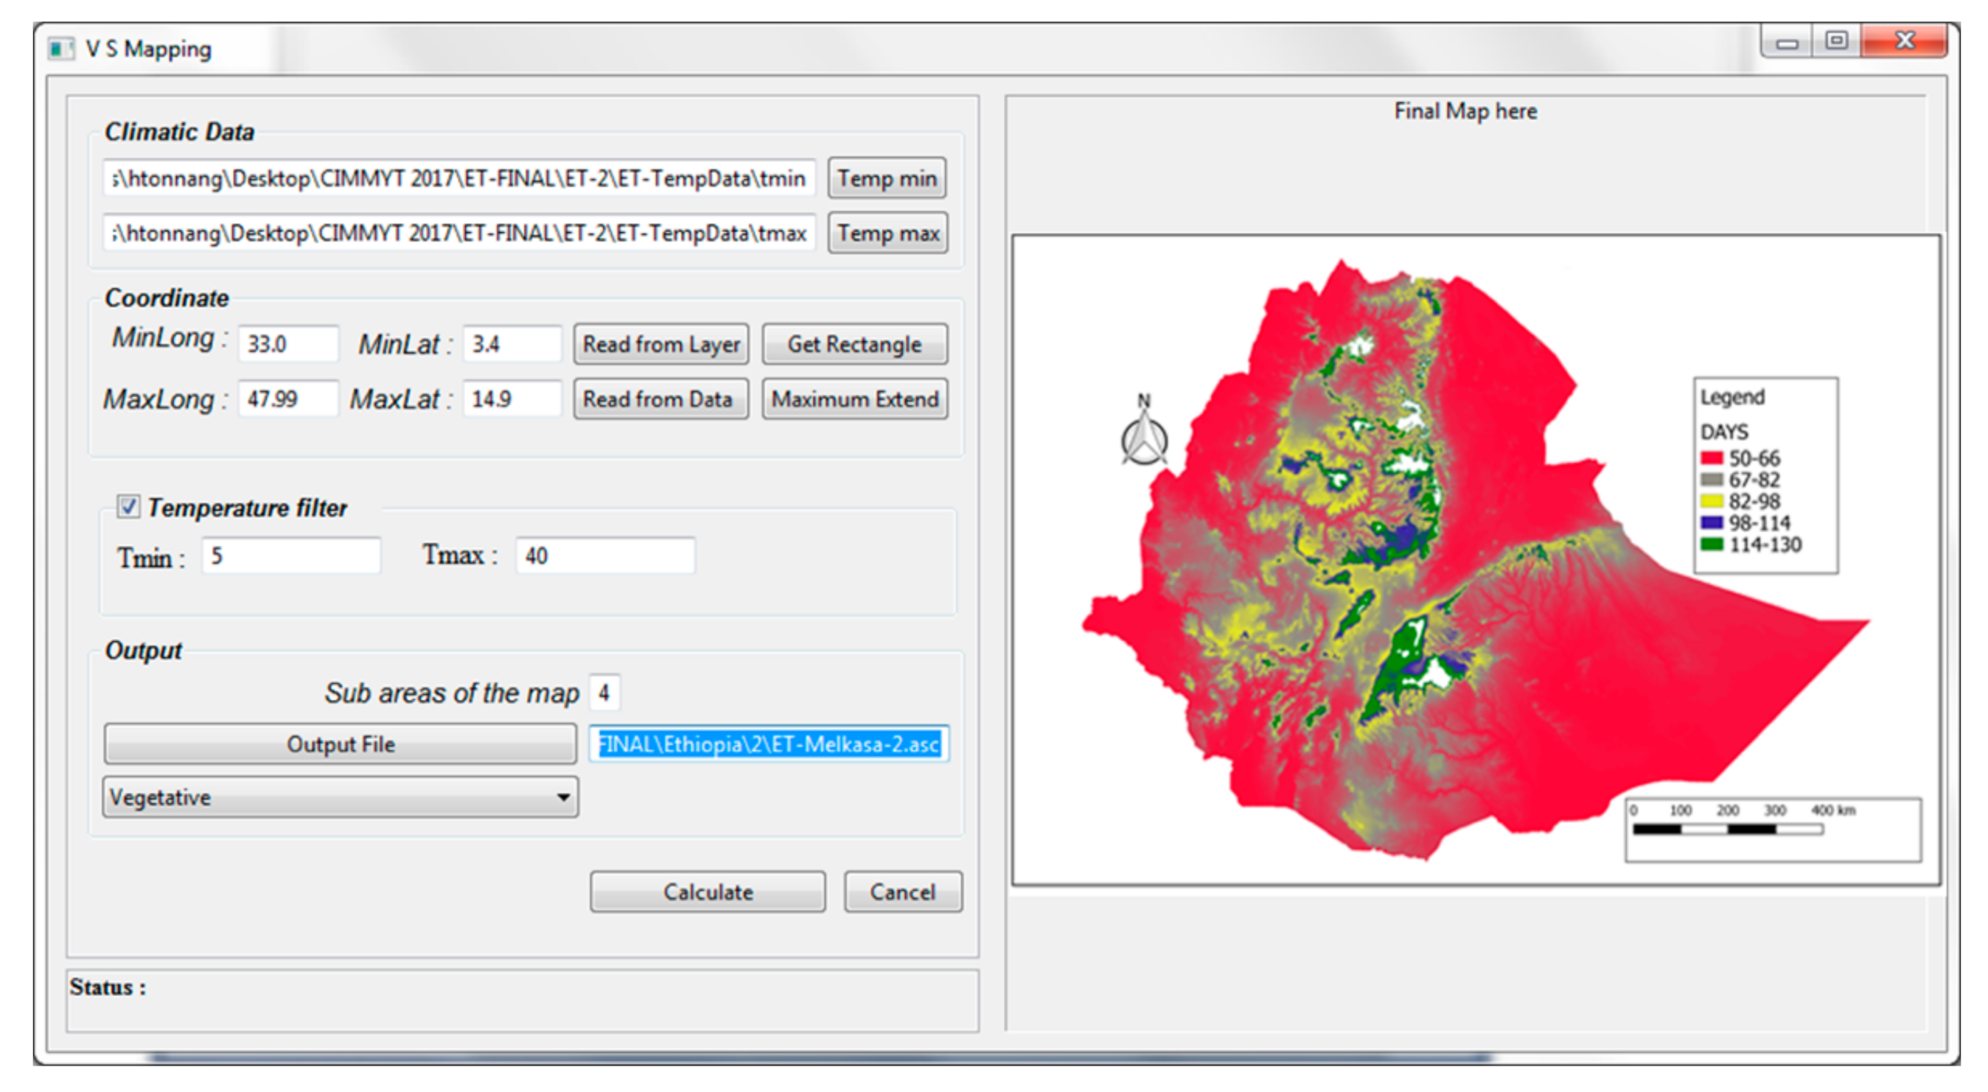Click the 'Final Map here' label
Image resolution: width=1988 pixels, height=1092 pixels.
(1465, 111)
